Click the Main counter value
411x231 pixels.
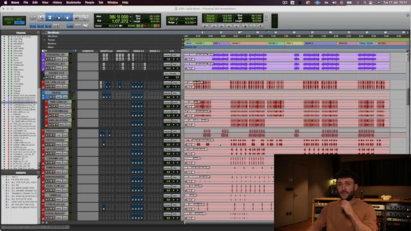[x=118, y=17]
